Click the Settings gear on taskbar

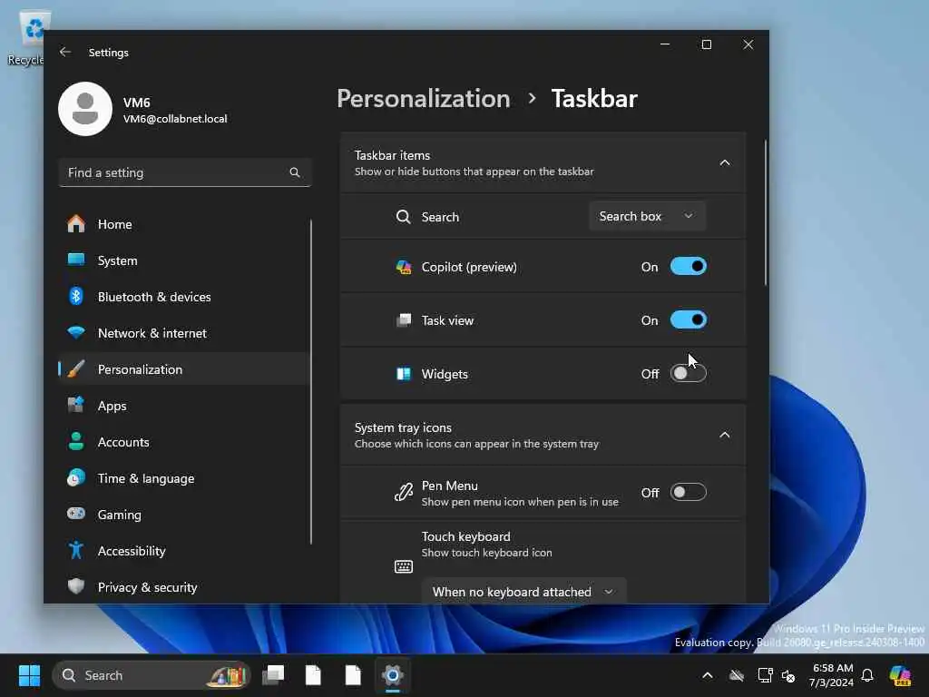point(392,675)
